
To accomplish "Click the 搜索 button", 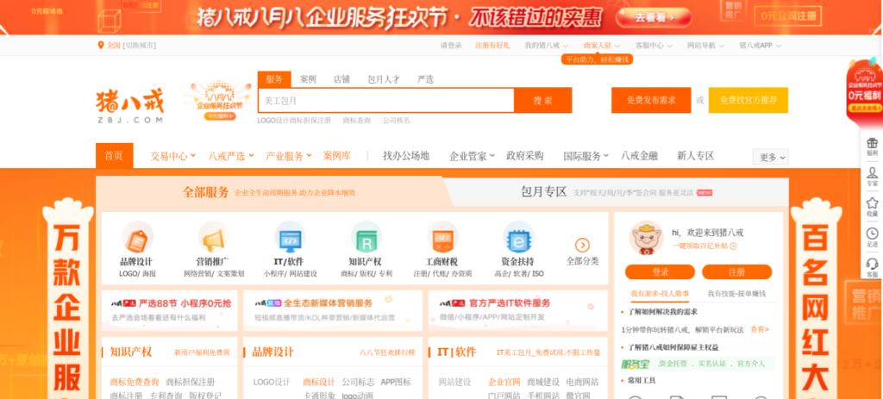I will [x=543, y=101].
